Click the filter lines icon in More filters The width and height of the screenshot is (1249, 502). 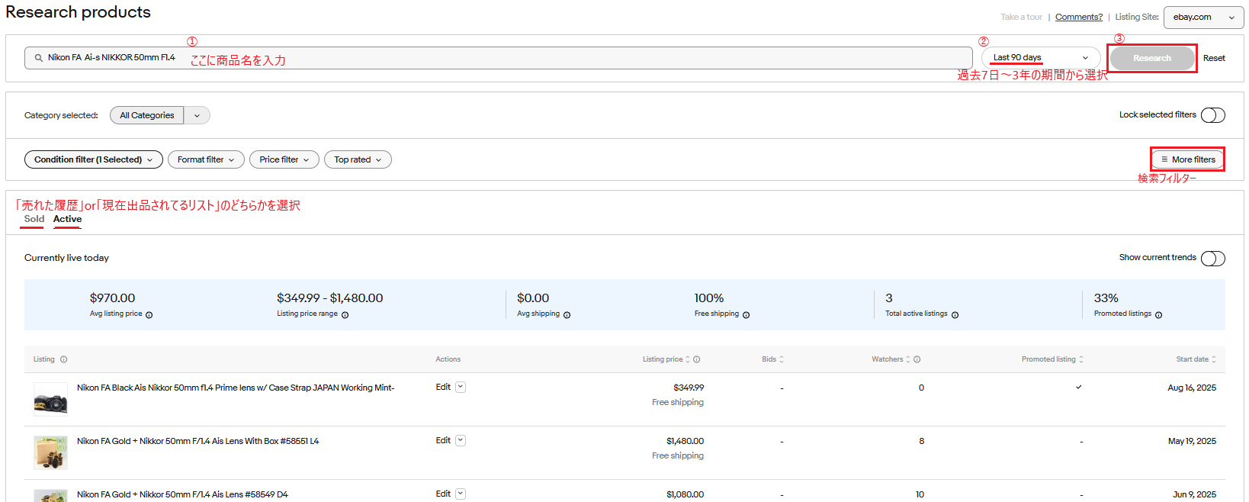pyautogui.click(x=1164, y=159)
